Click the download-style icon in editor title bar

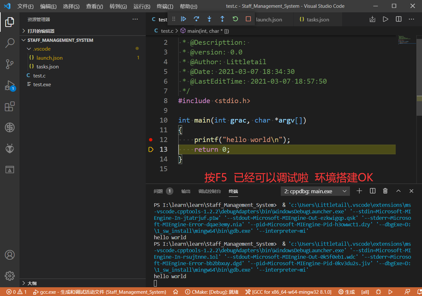pyautogui.click(x=372, y=19)
